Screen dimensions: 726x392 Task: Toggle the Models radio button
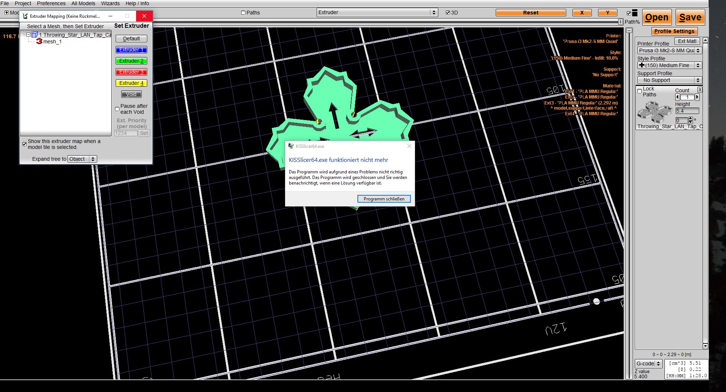[x=7, y=13]
